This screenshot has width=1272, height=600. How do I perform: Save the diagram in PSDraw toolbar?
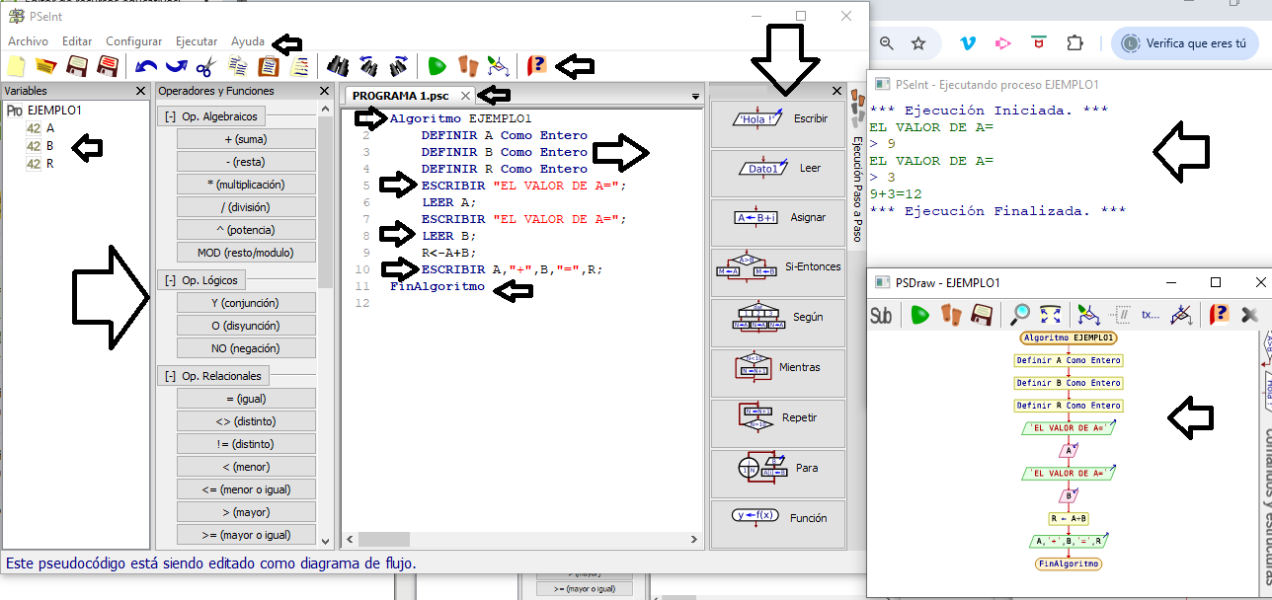982,315
